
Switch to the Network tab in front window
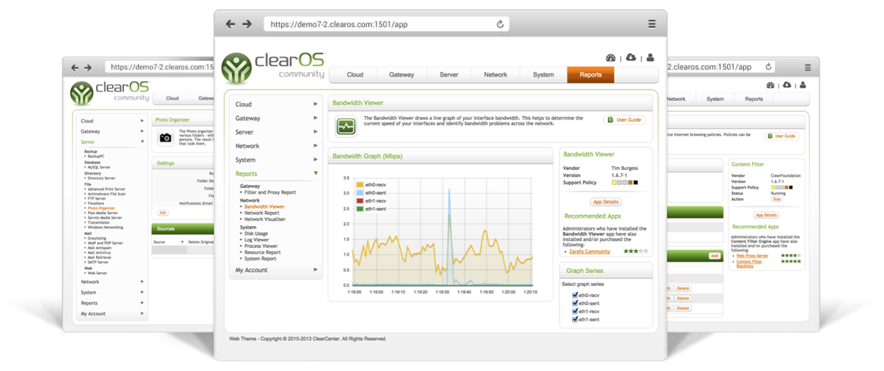495,75
